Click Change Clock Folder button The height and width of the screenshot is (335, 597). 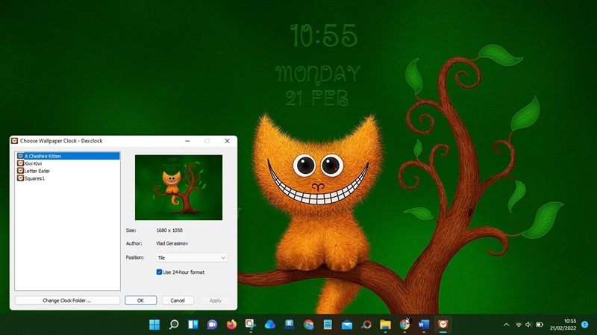(67, 301)
